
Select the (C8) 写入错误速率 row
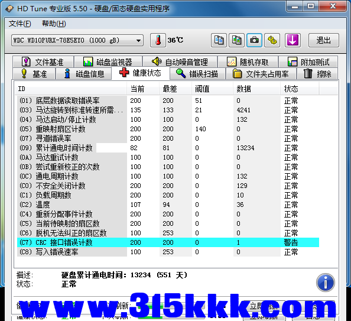168,252
